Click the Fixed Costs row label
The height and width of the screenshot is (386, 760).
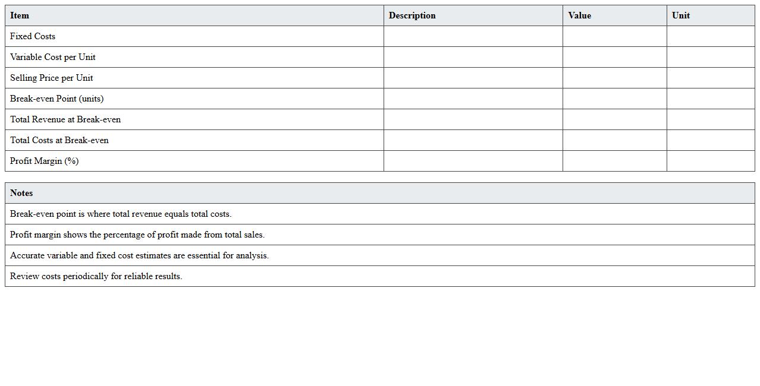pos(33,36)
